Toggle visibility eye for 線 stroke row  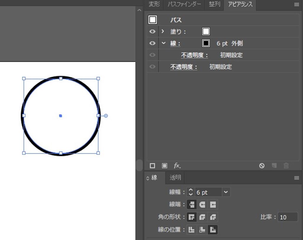pos(152,43)
